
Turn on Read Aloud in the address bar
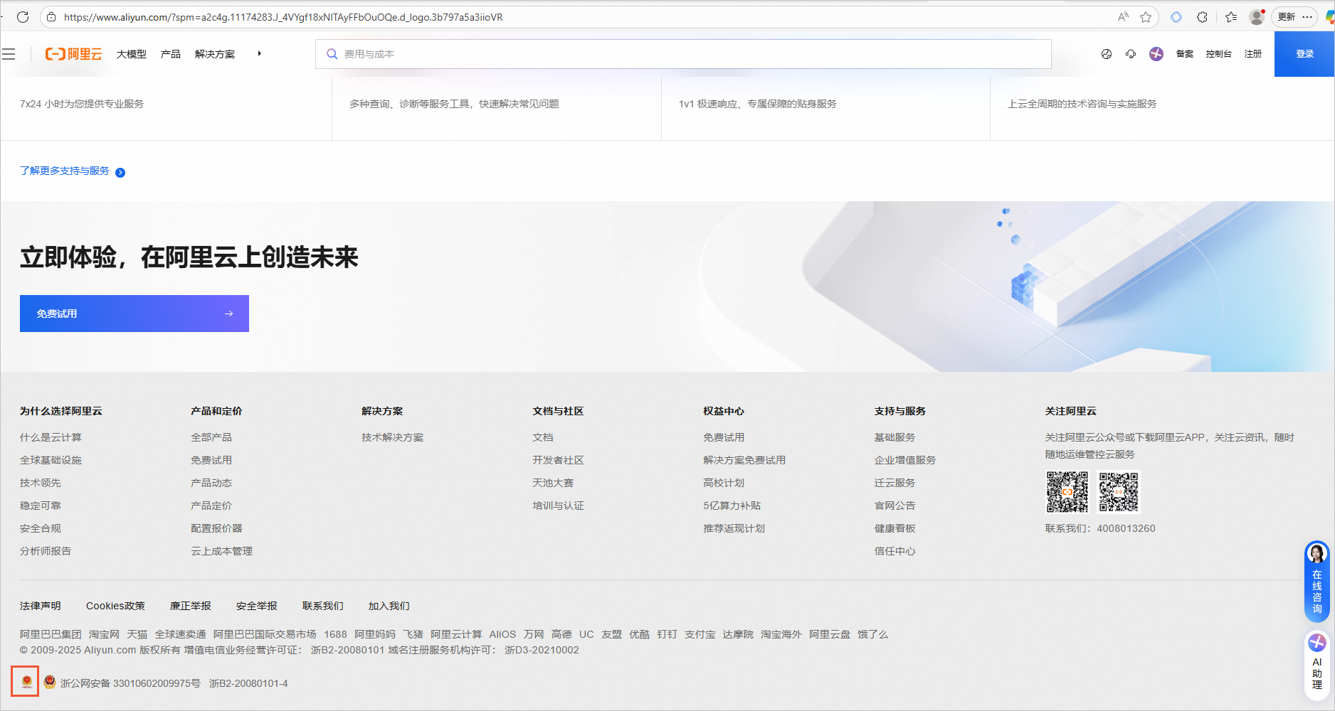click(1123, 17)
